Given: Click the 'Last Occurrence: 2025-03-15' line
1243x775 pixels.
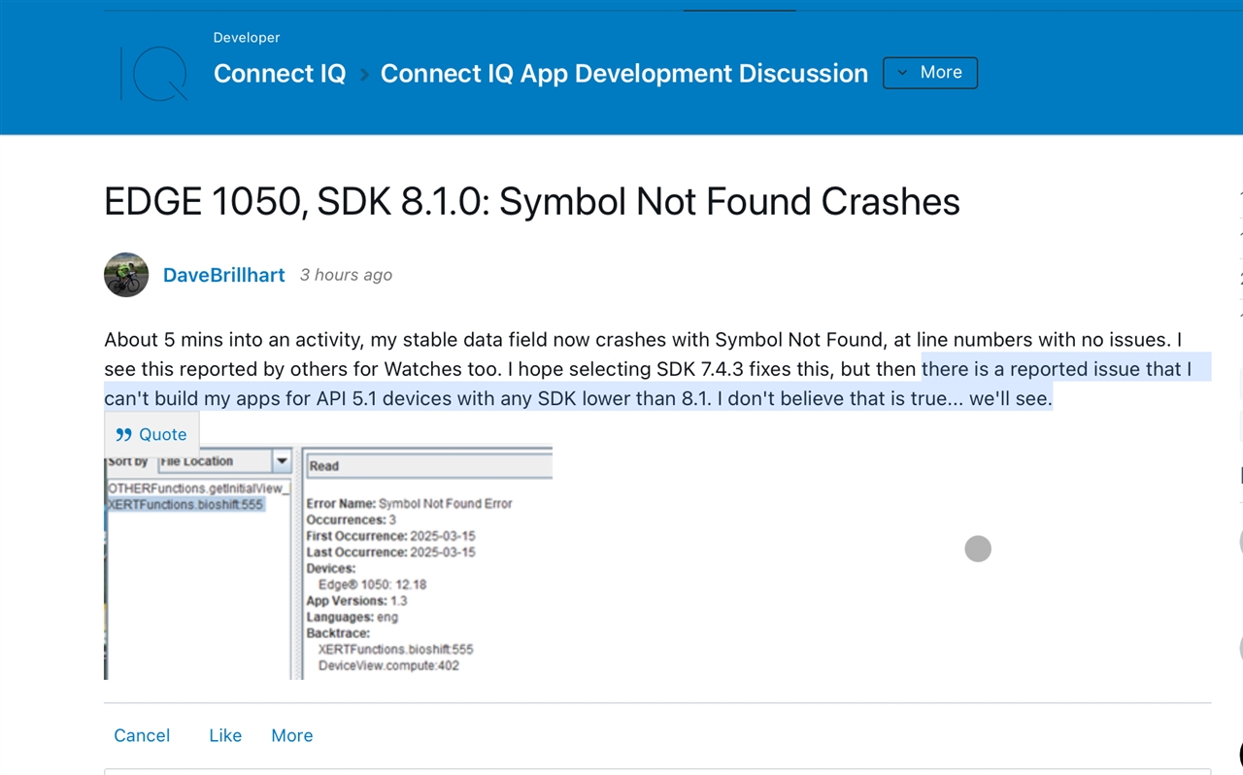Looking at the screenshot, I should (391, 553).
